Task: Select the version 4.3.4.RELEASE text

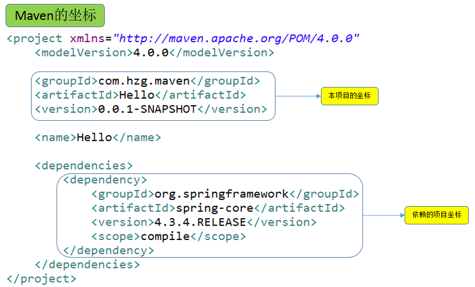Action: [200, 222]
